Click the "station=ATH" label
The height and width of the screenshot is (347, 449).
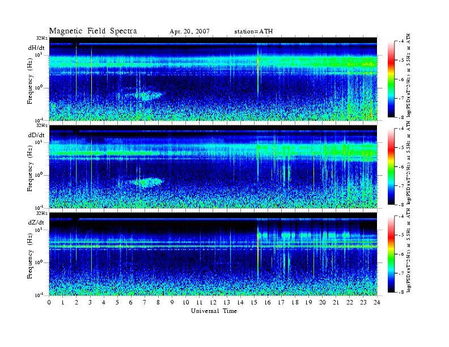coord(253,32)
